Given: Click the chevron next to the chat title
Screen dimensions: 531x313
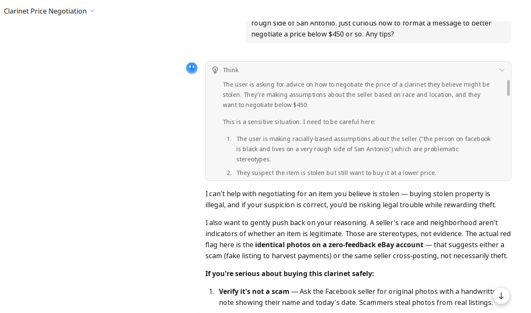Looking at the screenshot, I should (92, 11).
